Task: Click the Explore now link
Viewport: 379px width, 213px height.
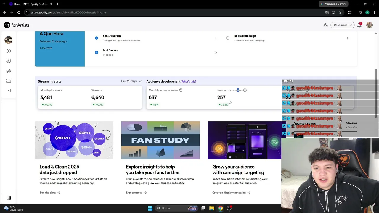Action: pos(136,193)
